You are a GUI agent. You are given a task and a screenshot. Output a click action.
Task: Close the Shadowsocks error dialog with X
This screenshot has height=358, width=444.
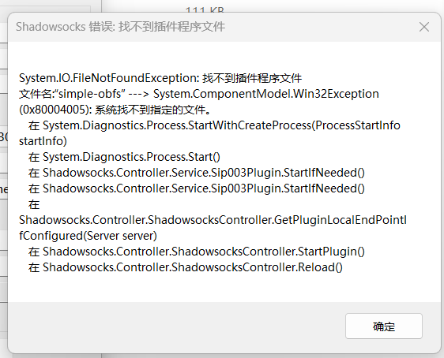point(424,27)
